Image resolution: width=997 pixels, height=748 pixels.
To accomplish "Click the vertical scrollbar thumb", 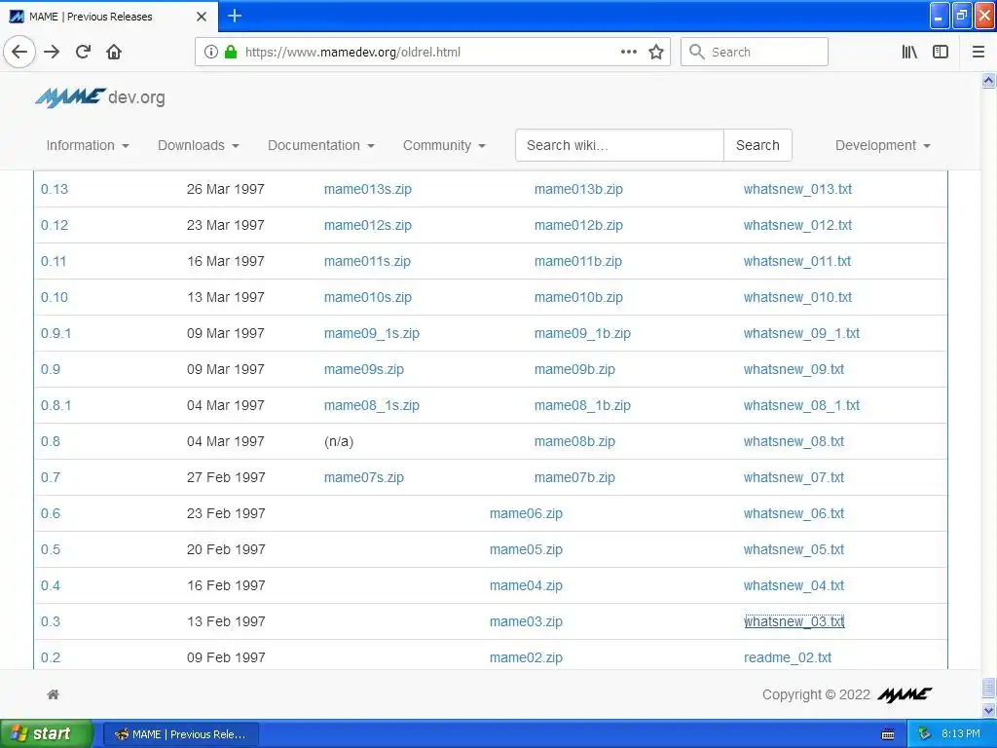I will [988, 689].
